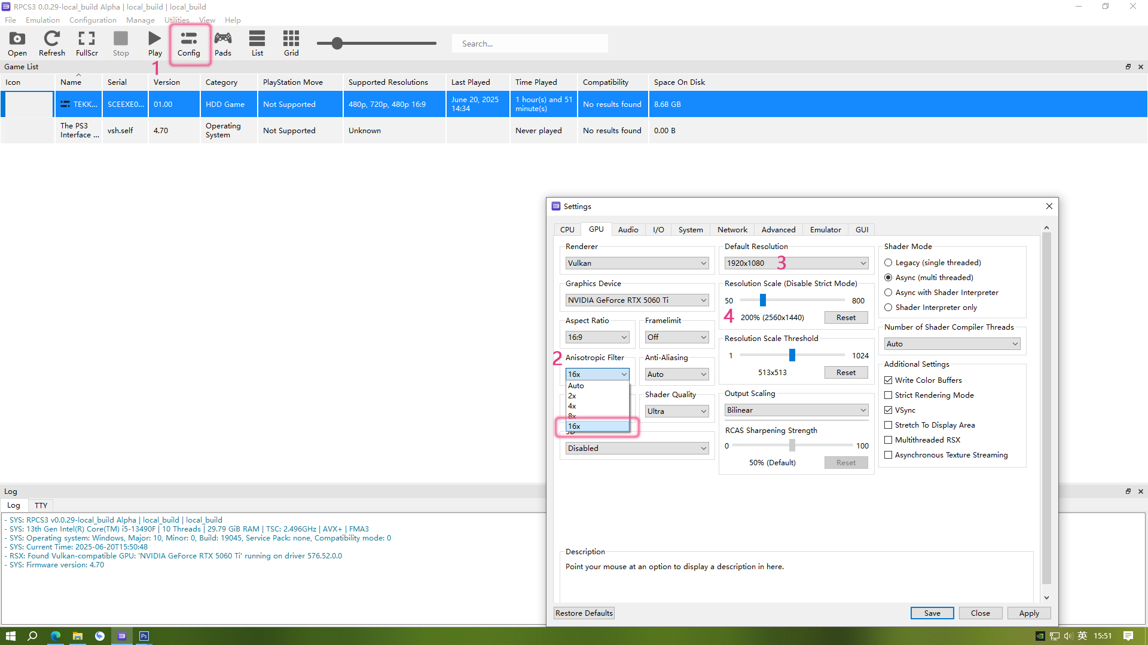This screenshot has height=645, width=1148.
Task: Click the Refresh game list icon
Action: [52, 44]
